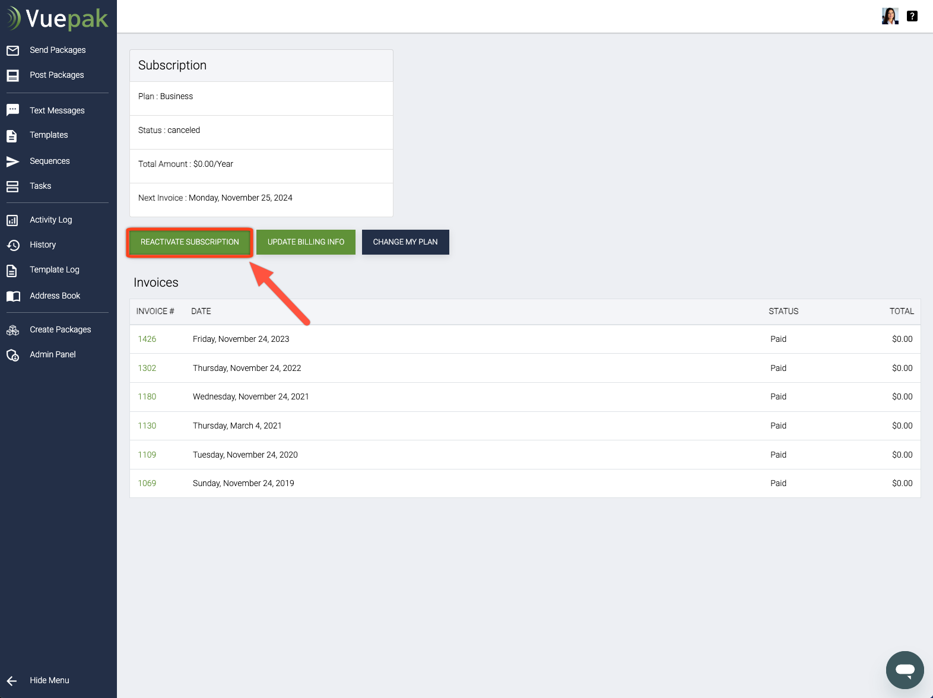The height and width of the screenshot is (698, 933).
Task: Open Post Packages from the sidebar icon
Action: coord(13,75)
